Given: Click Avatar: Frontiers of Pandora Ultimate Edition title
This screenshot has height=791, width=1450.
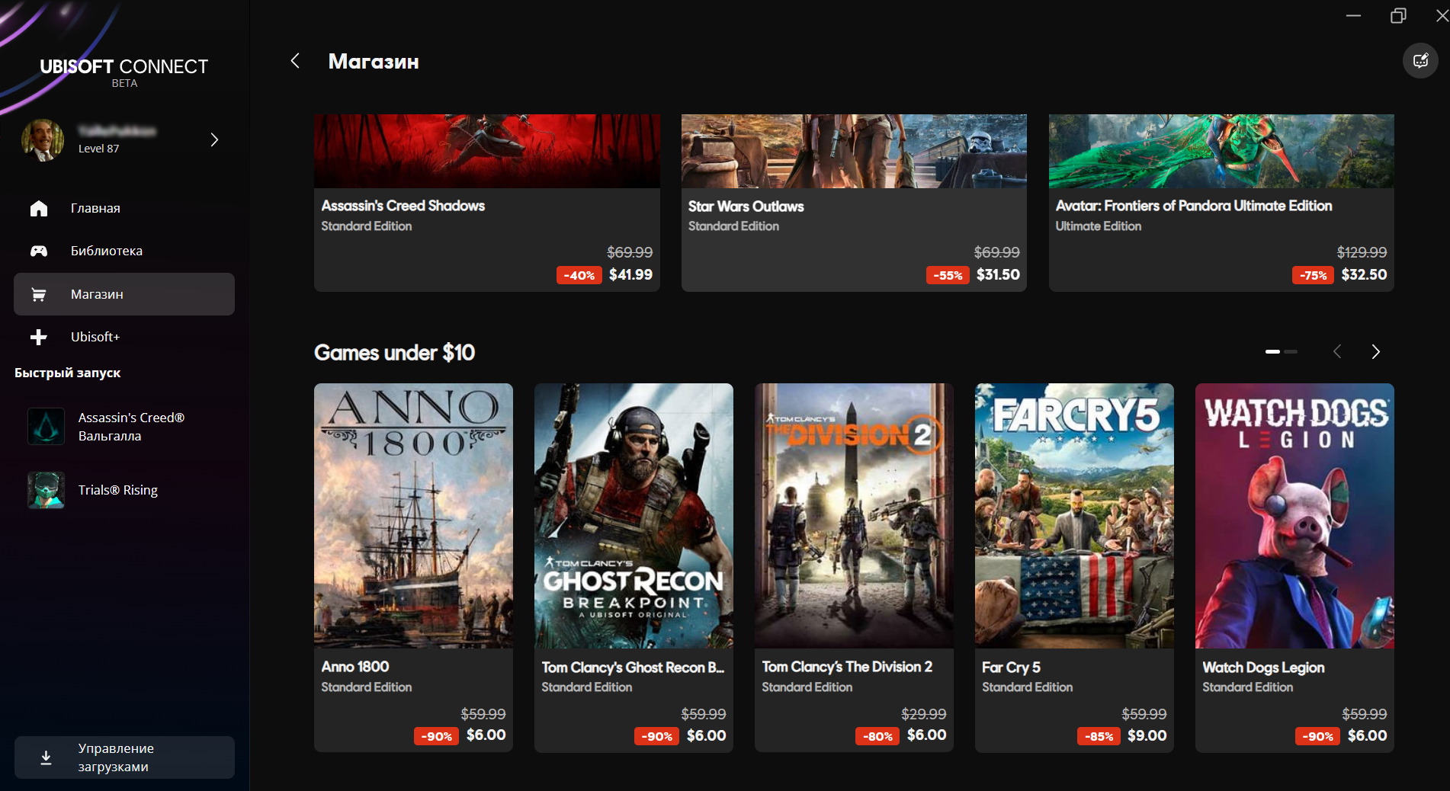Looking at the screenshot, I should click(1194, 206).
